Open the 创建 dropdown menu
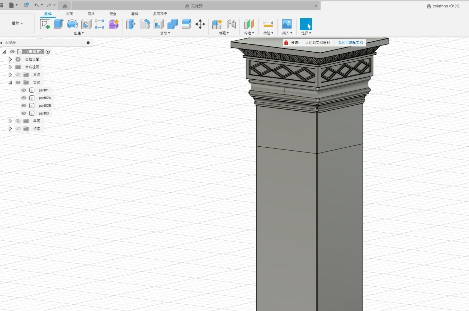Image resolution: width=469 pixels, height=311 pixels. point(79,33)
